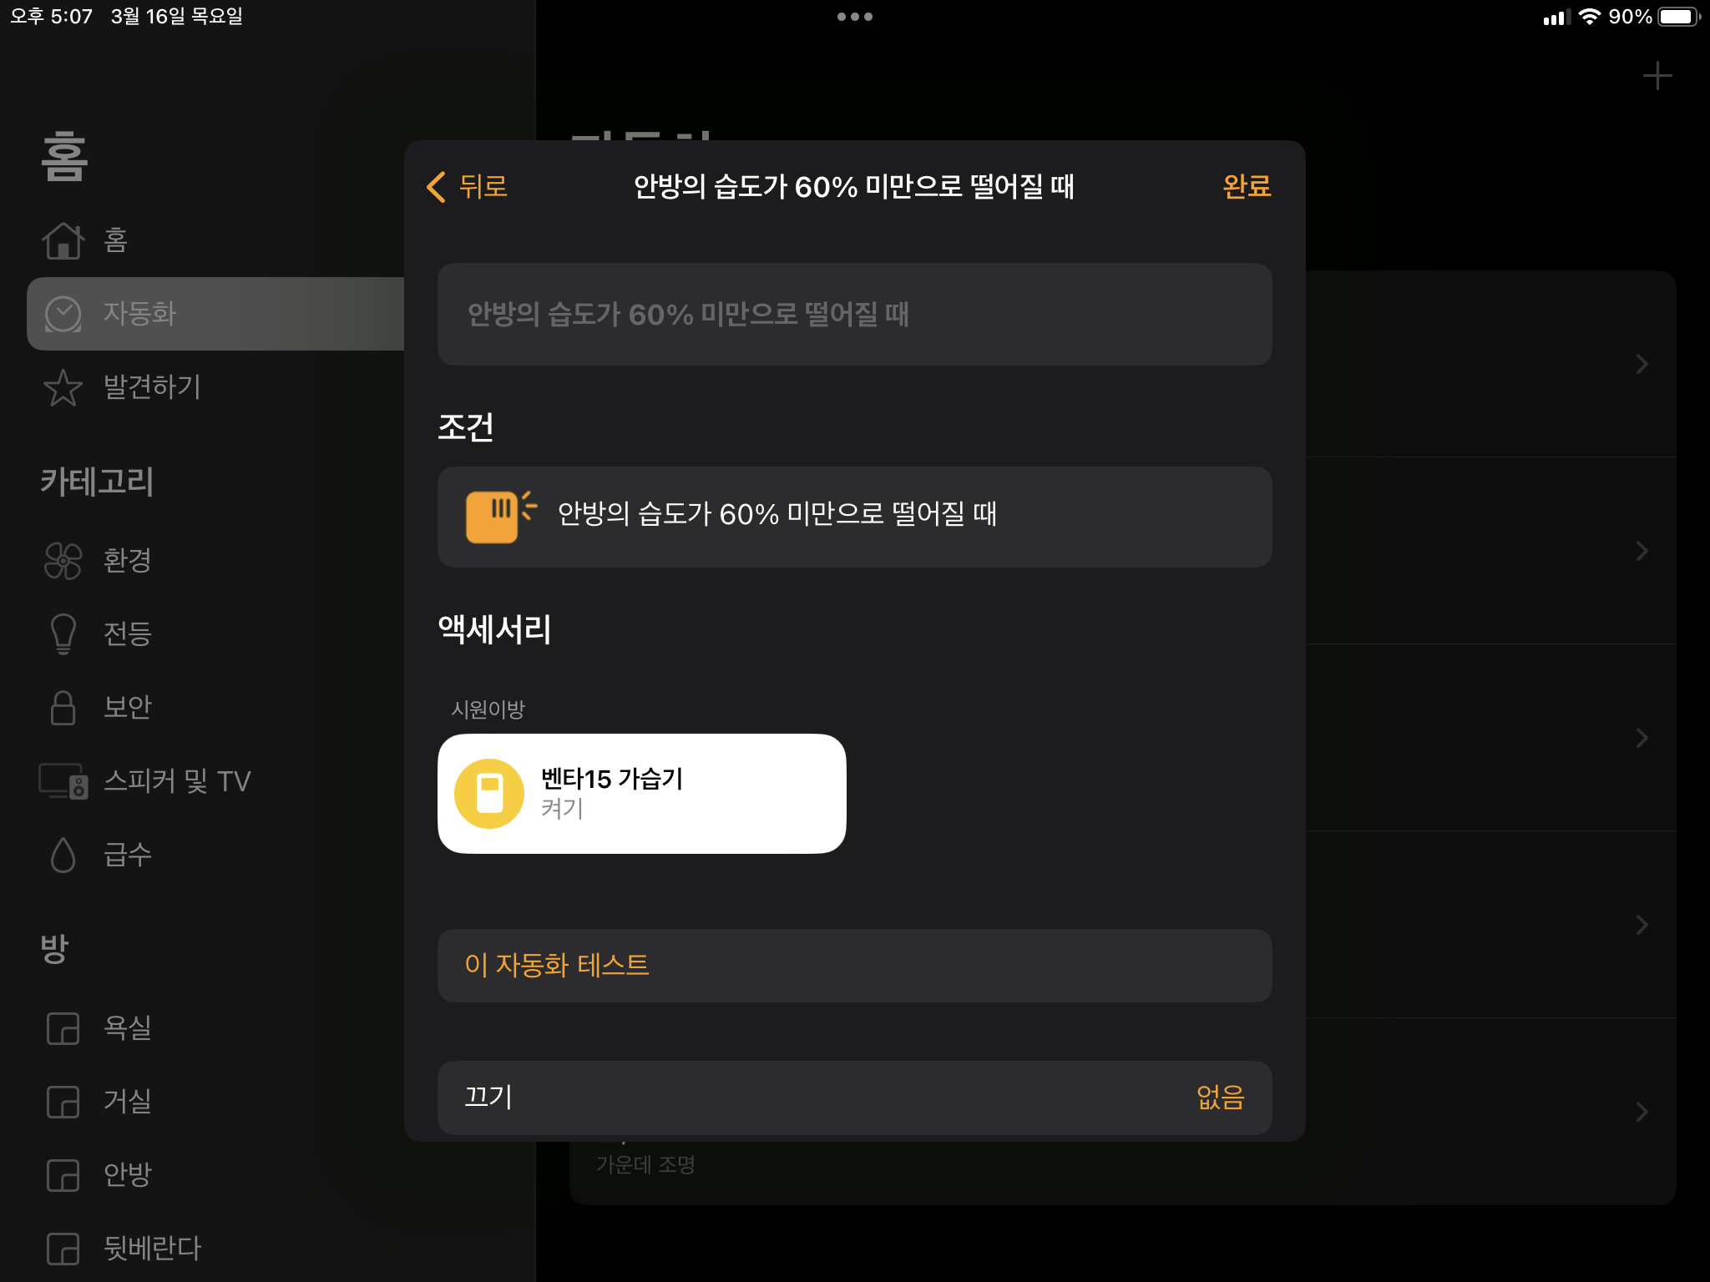Screen dimensions: 1710x1282
Task: Open the 급수 water drop category
Action: point(63,854)
